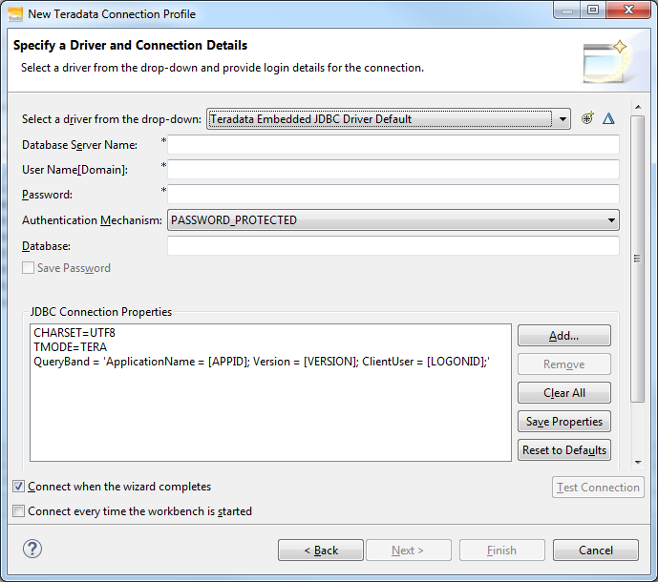Click the Clear All button
This screenshot has height=582, width=658.
[x=563, y=393]
